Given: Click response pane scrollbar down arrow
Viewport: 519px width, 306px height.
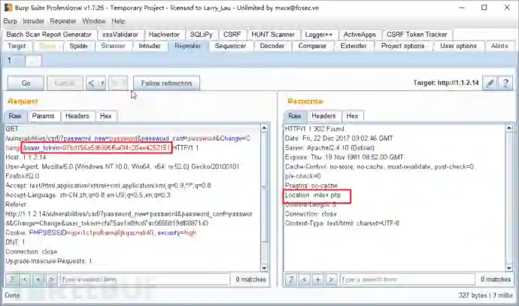Looking at the screenshot, I should point(509,268).
